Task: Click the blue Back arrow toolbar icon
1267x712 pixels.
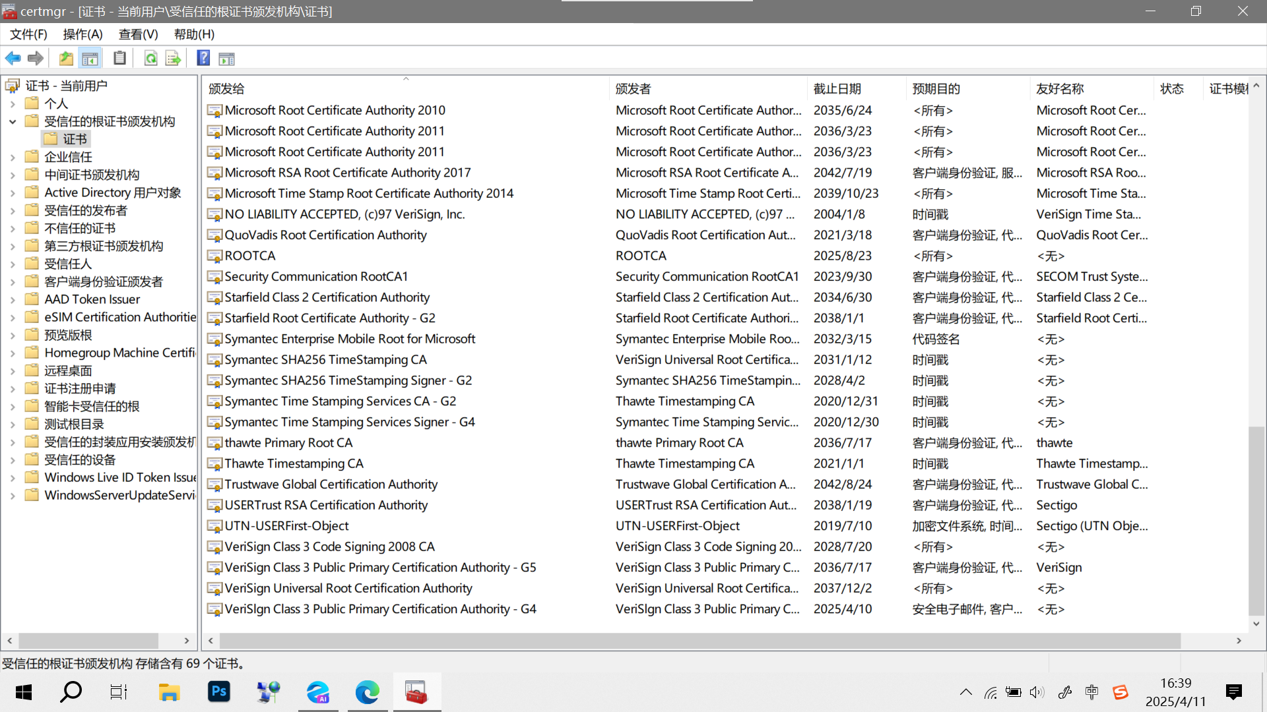Action: point(13,59)
